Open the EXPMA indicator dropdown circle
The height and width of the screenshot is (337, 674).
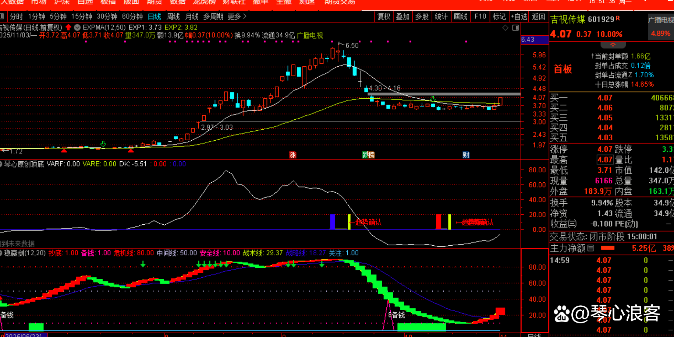77,27
